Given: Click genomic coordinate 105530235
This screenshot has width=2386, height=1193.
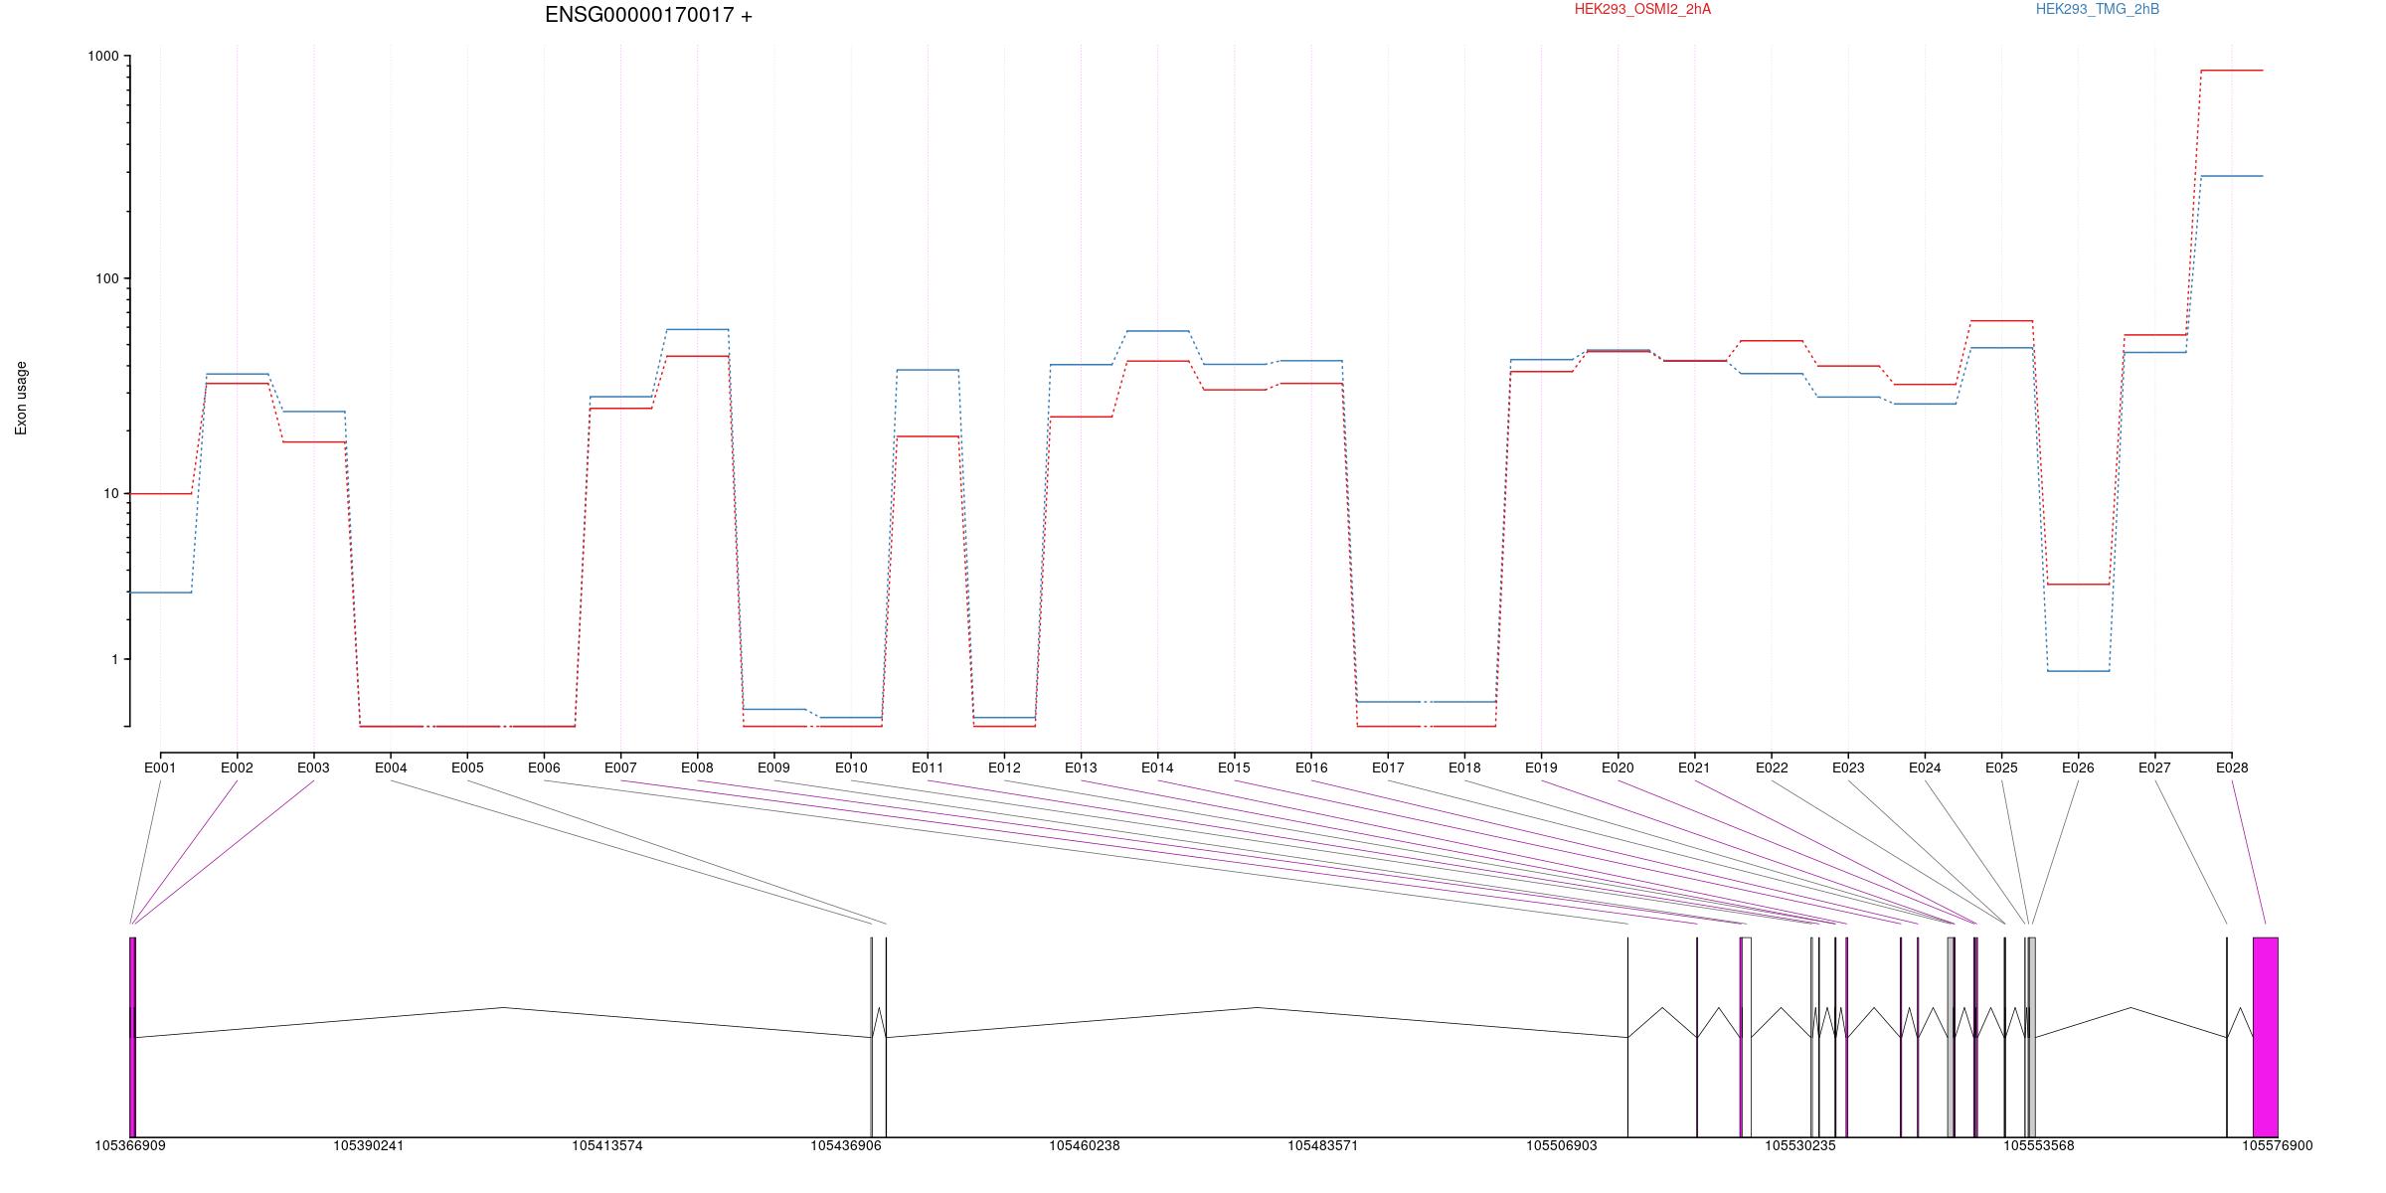Looking at the screenshot, I should click(x=1800, y=1145).
